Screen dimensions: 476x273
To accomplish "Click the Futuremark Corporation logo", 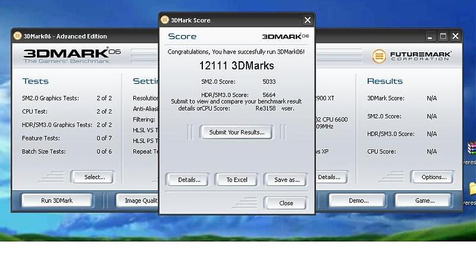I will (x=411, y=56).
